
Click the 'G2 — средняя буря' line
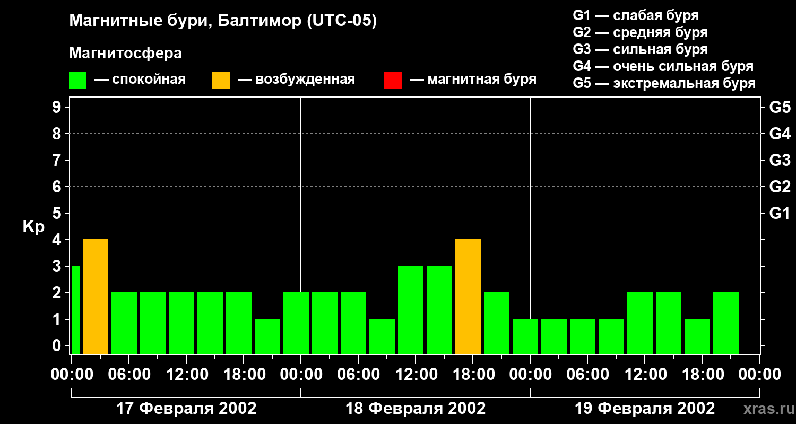click(x=640, y=32)
